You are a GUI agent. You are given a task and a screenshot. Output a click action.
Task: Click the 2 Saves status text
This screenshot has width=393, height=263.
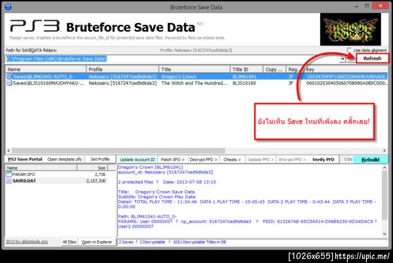pyautogui.click(x=126, y=242)
